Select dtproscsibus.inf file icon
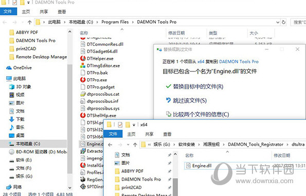Viewport: 306px width, 196px height. point(83,101)
